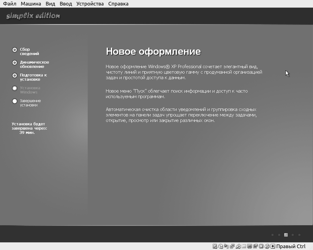Viewport: 313px width, 250px height.
Task: Click the mouse integration icon
Action: tap(267, 246)
